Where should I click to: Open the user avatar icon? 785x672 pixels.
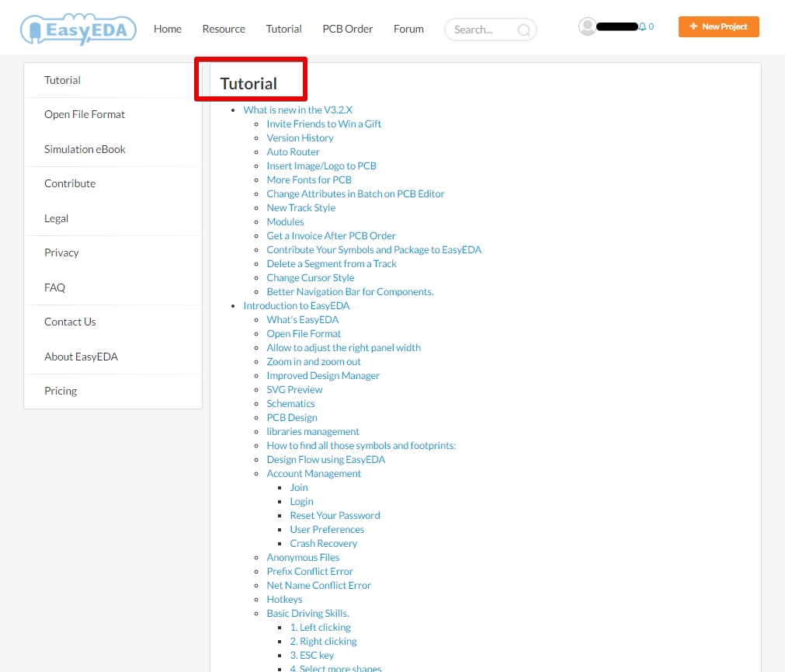click(x=587, y=26)
